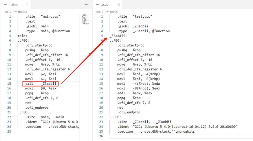The height and width of the screenshot is (141, 253).
Task: Click '.type _Z3addii, @function' line
Action: (144, 31)
